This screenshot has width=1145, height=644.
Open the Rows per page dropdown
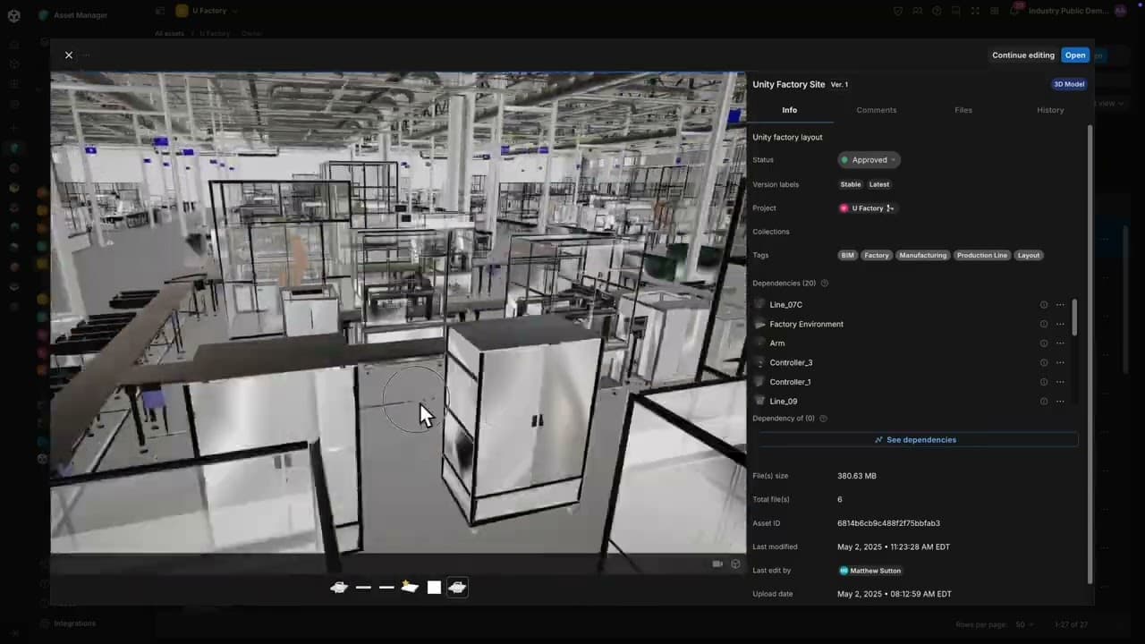pos(1025,624)
